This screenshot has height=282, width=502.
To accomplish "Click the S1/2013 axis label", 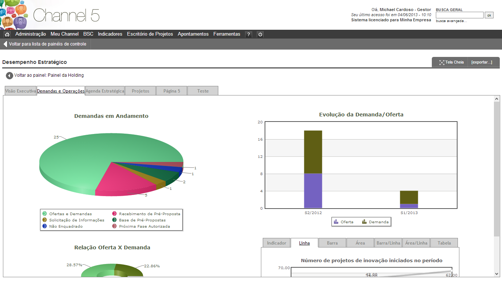I will (409, 213).
